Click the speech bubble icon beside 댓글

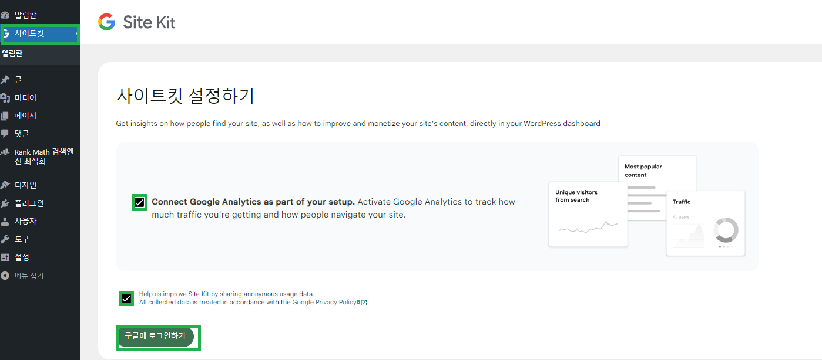(x=5, y=133)
